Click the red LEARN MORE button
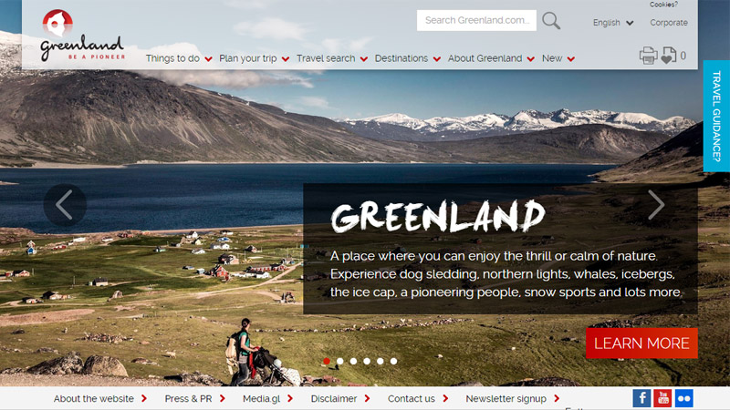730x410 pixels. point(641,343)
